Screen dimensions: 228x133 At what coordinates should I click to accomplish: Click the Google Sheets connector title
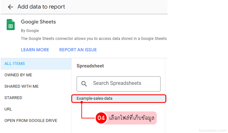[x=38, y=22]
